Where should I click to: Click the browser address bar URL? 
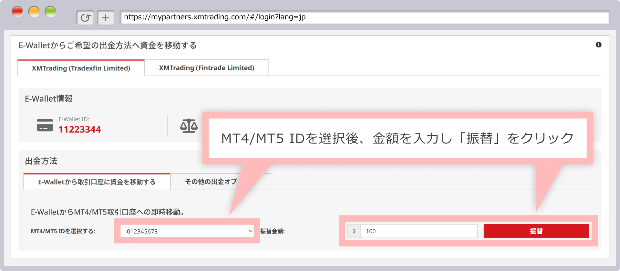tap(364, 17)
